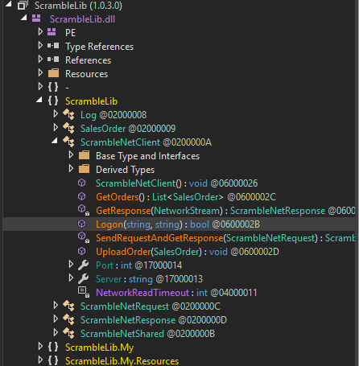
Task: Open the ScrambleNetRequest class
Action: pyautogui.click(x=151, y=306)
